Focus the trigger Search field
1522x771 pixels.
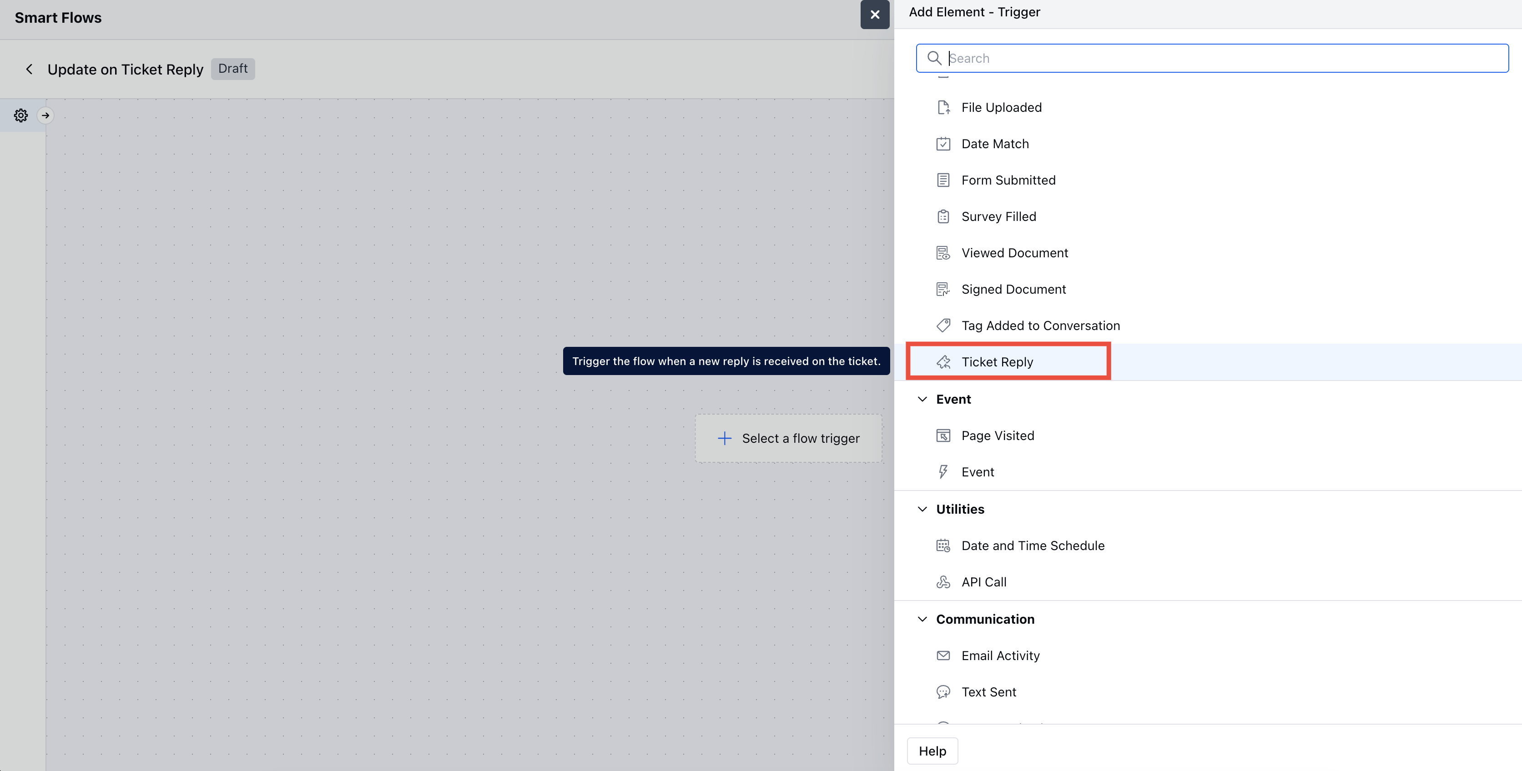(1212, 59)
